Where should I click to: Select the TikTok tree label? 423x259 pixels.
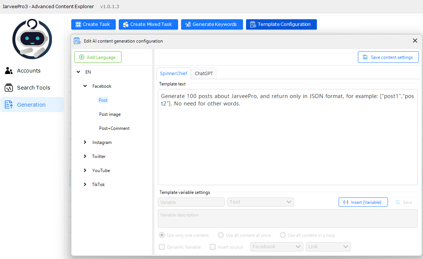pyautogui.click(x=98, y=184)
